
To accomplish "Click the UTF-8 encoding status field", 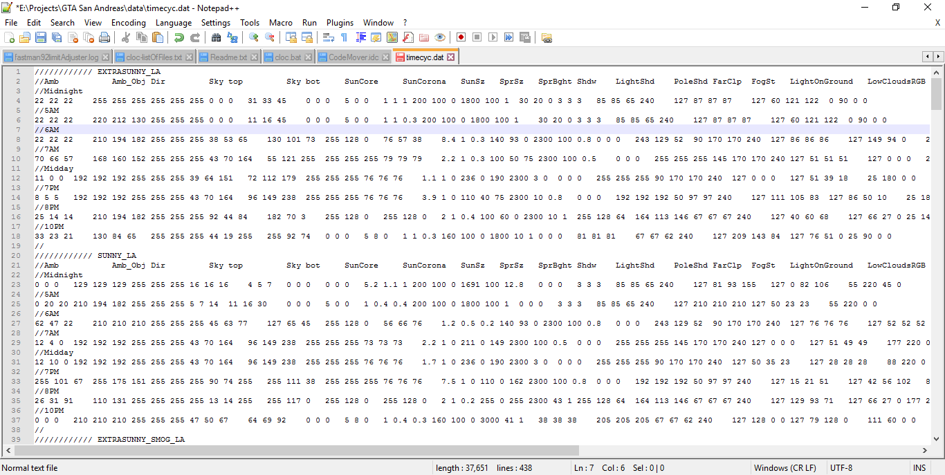I will coord(841,468).
